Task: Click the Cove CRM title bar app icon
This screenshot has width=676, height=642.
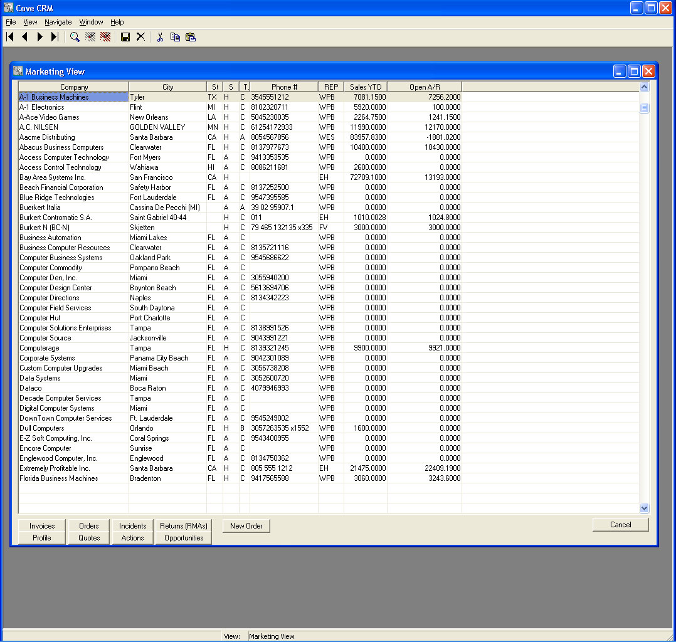Action: click(x=8, y=8)
